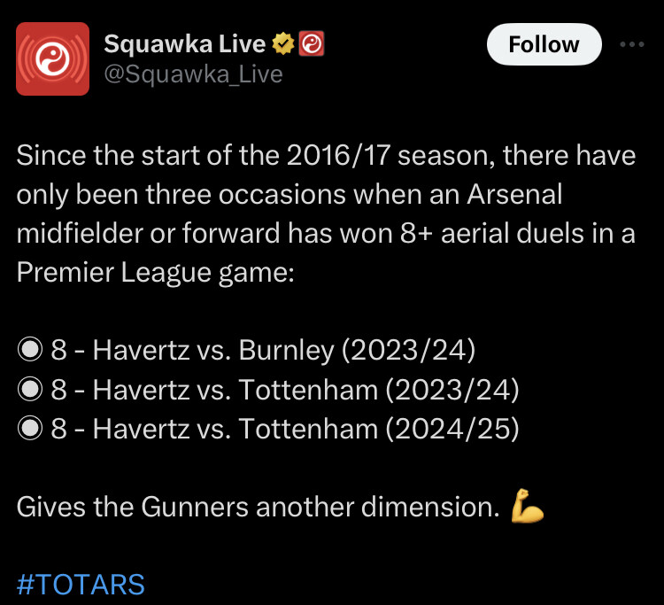
Task: Open the #TOTARS hashtag
Action: click(81, 585)
